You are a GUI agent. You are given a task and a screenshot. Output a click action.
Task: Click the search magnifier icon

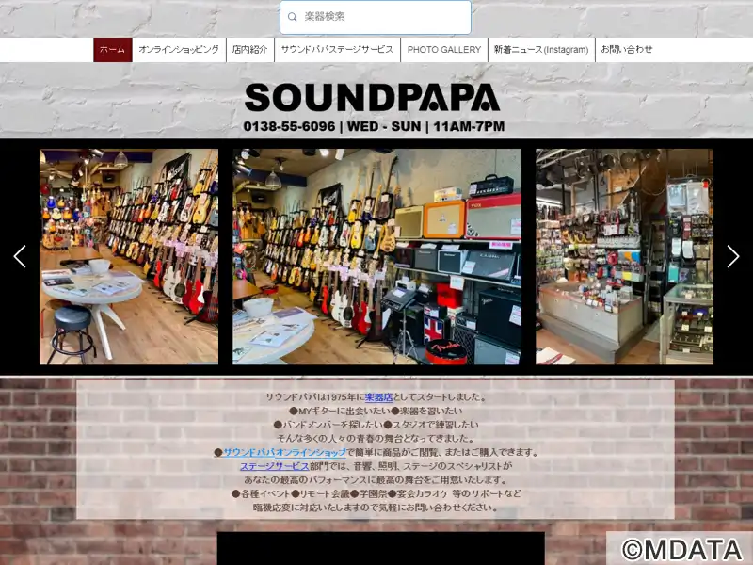(292, 17)
